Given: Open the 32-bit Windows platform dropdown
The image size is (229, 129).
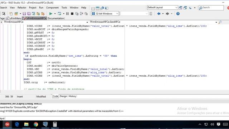Looking at the screenshot, I should pyautogui.click(x=105, y=14).
